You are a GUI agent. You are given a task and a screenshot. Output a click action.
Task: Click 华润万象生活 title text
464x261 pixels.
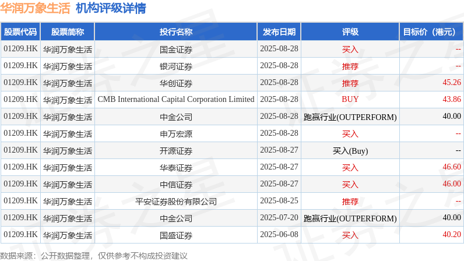pos(35,8)
